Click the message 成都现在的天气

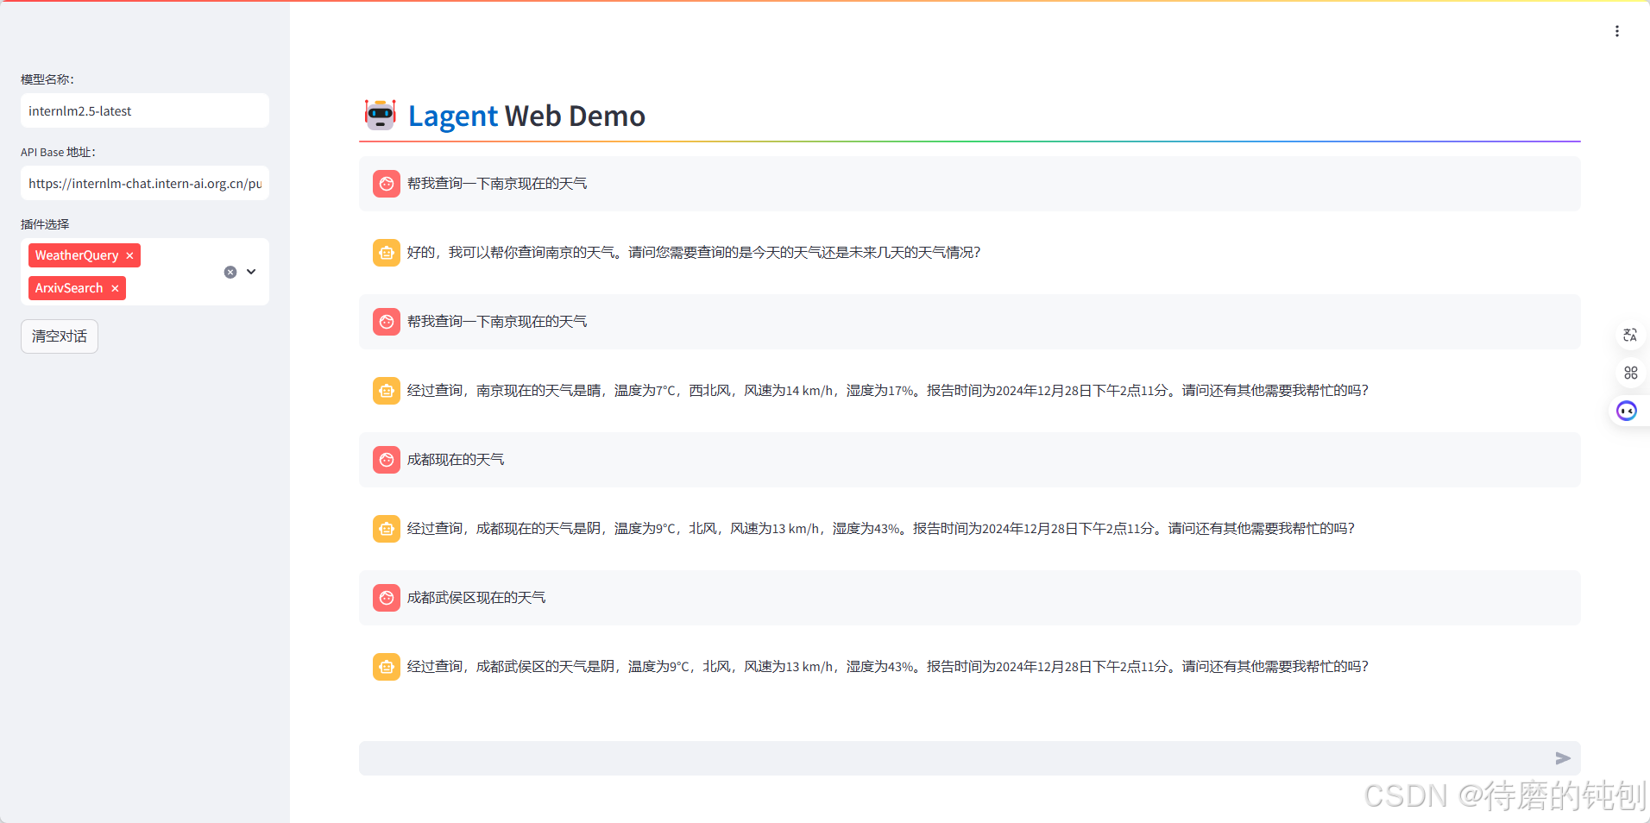point(456,460)
